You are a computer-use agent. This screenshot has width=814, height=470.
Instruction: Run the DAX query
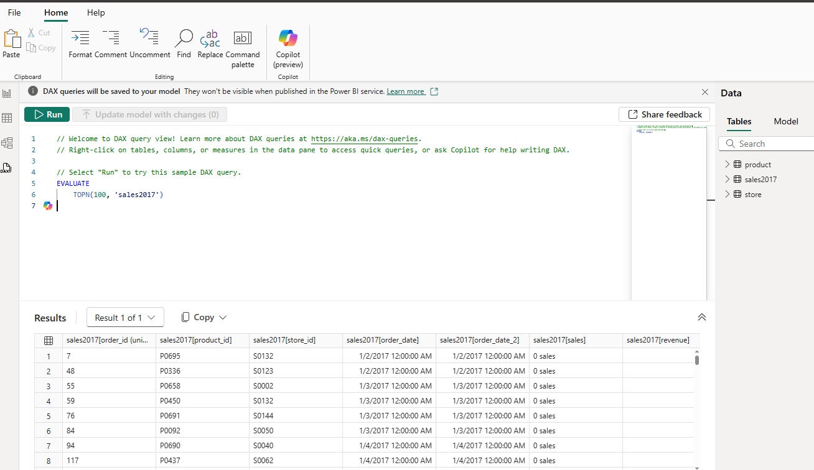pos(47,114)
